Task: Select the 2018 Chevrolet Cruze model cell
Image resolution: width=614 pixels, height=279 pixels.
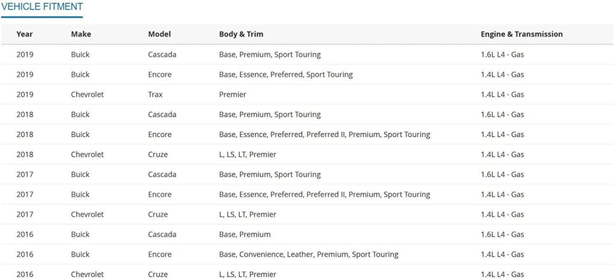Action: tap(159, 154)
